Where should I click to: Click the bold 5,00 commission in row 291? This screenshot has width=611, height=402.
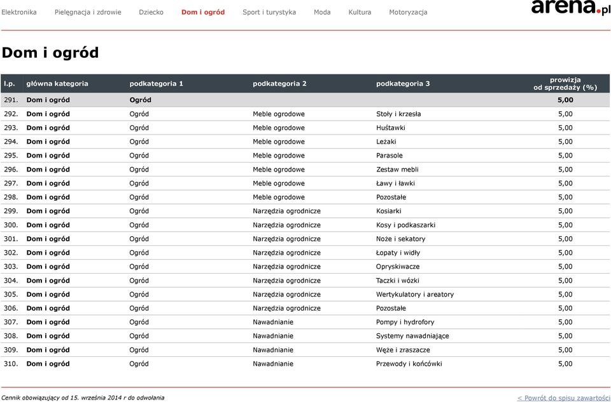565,100
